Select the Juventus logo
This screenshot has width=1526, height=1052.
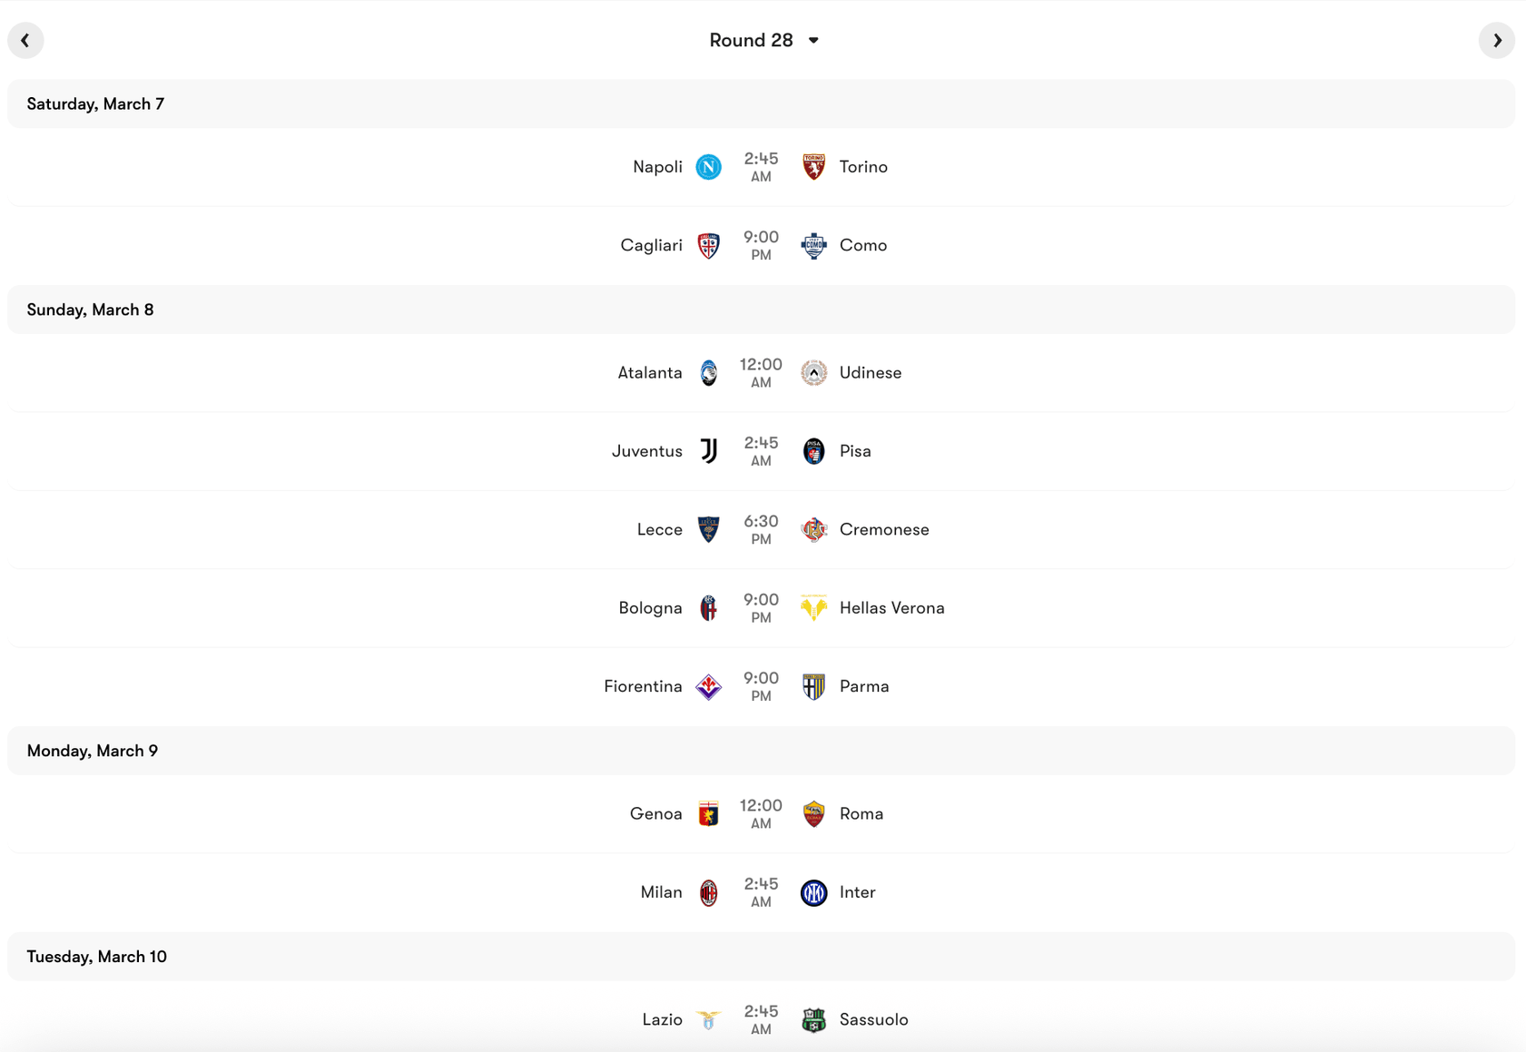(x=710, y=450)
